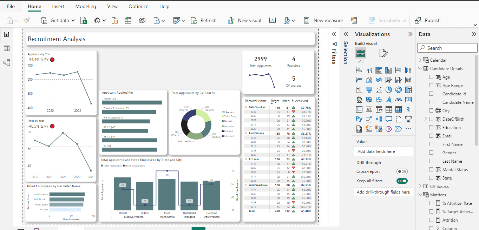Open the Model view from the left sidebar
Image resolution: width=479 pixels, height=230 pixels.
point(6,62)
